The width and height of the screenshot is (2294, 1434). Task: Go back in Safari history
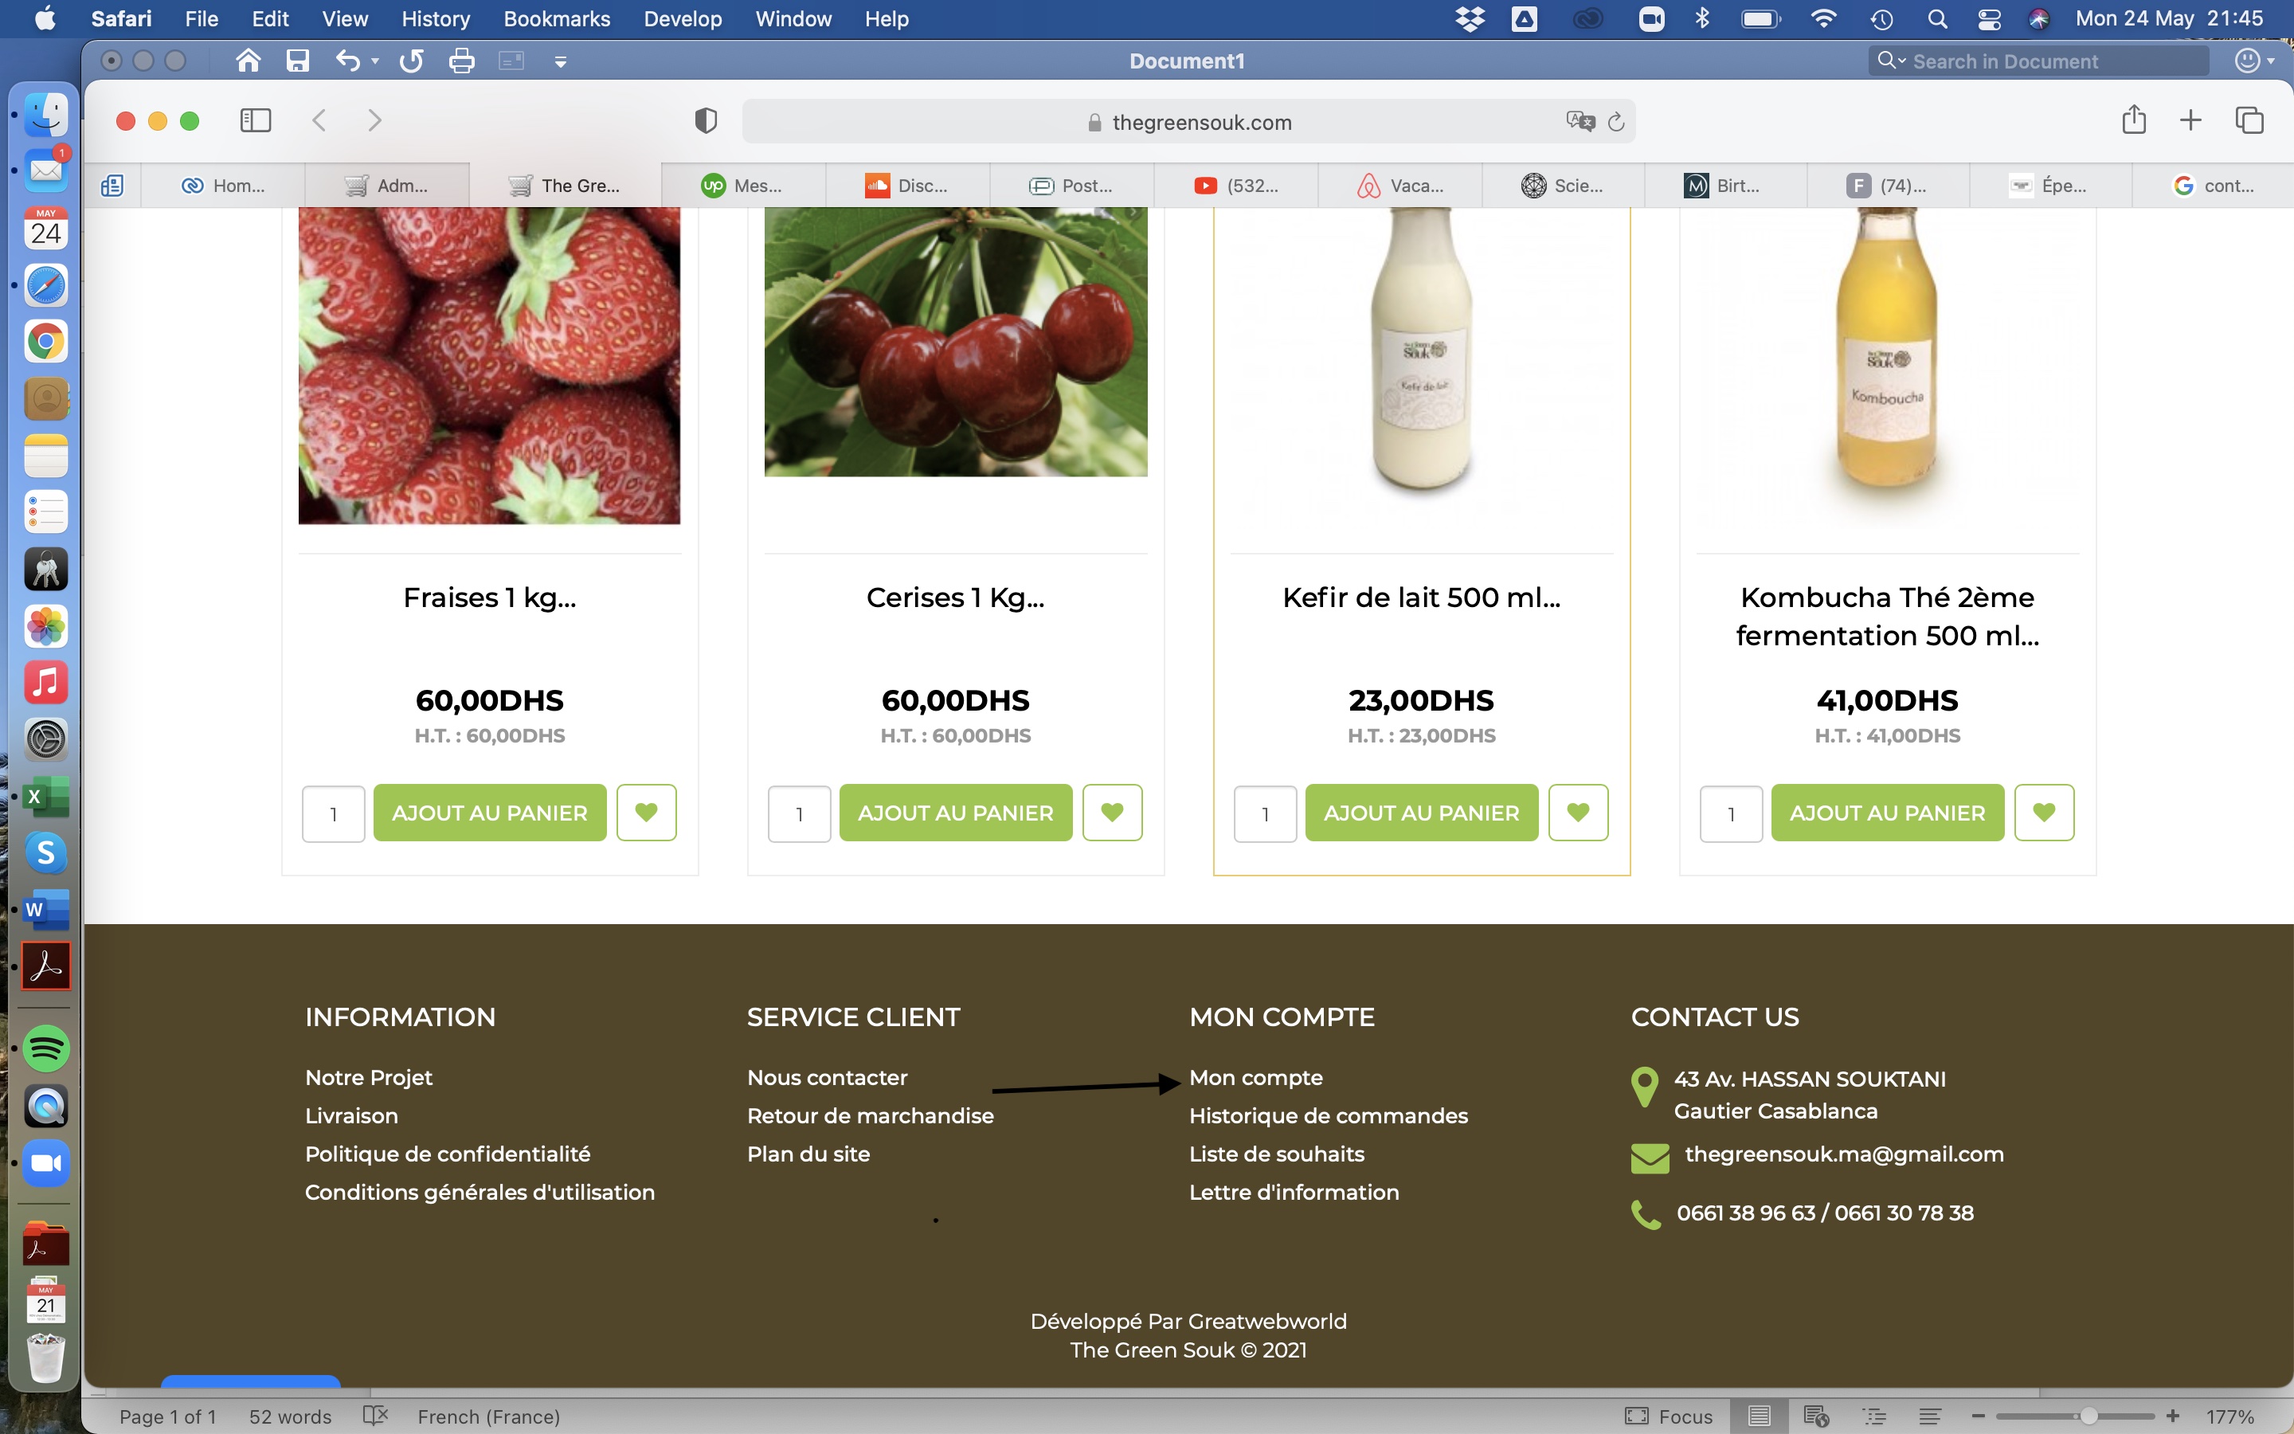(319, 120)
